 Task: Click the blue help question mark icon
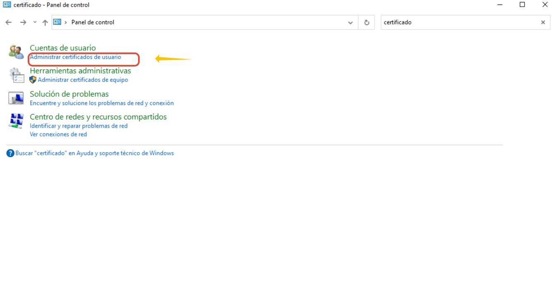click(x=10, y=153)
